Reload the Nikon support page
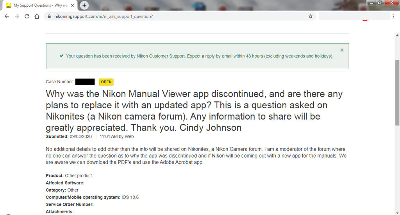This screenshot has width=400, height=215. 27,16
